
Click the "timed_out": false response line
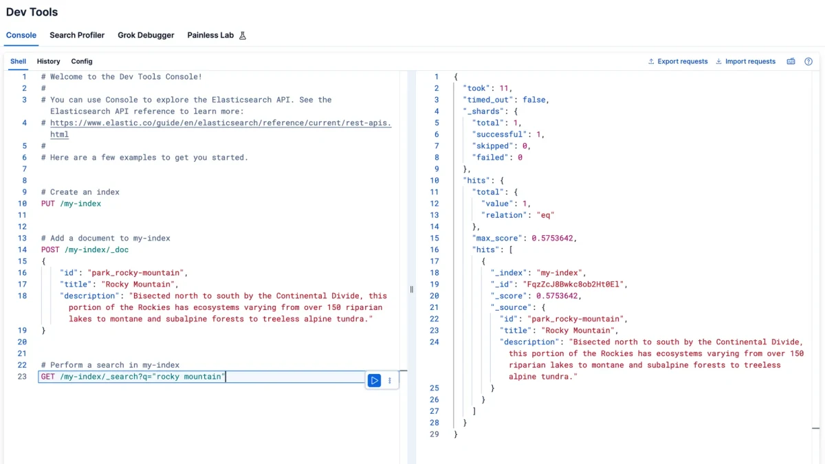click(506, 100)
